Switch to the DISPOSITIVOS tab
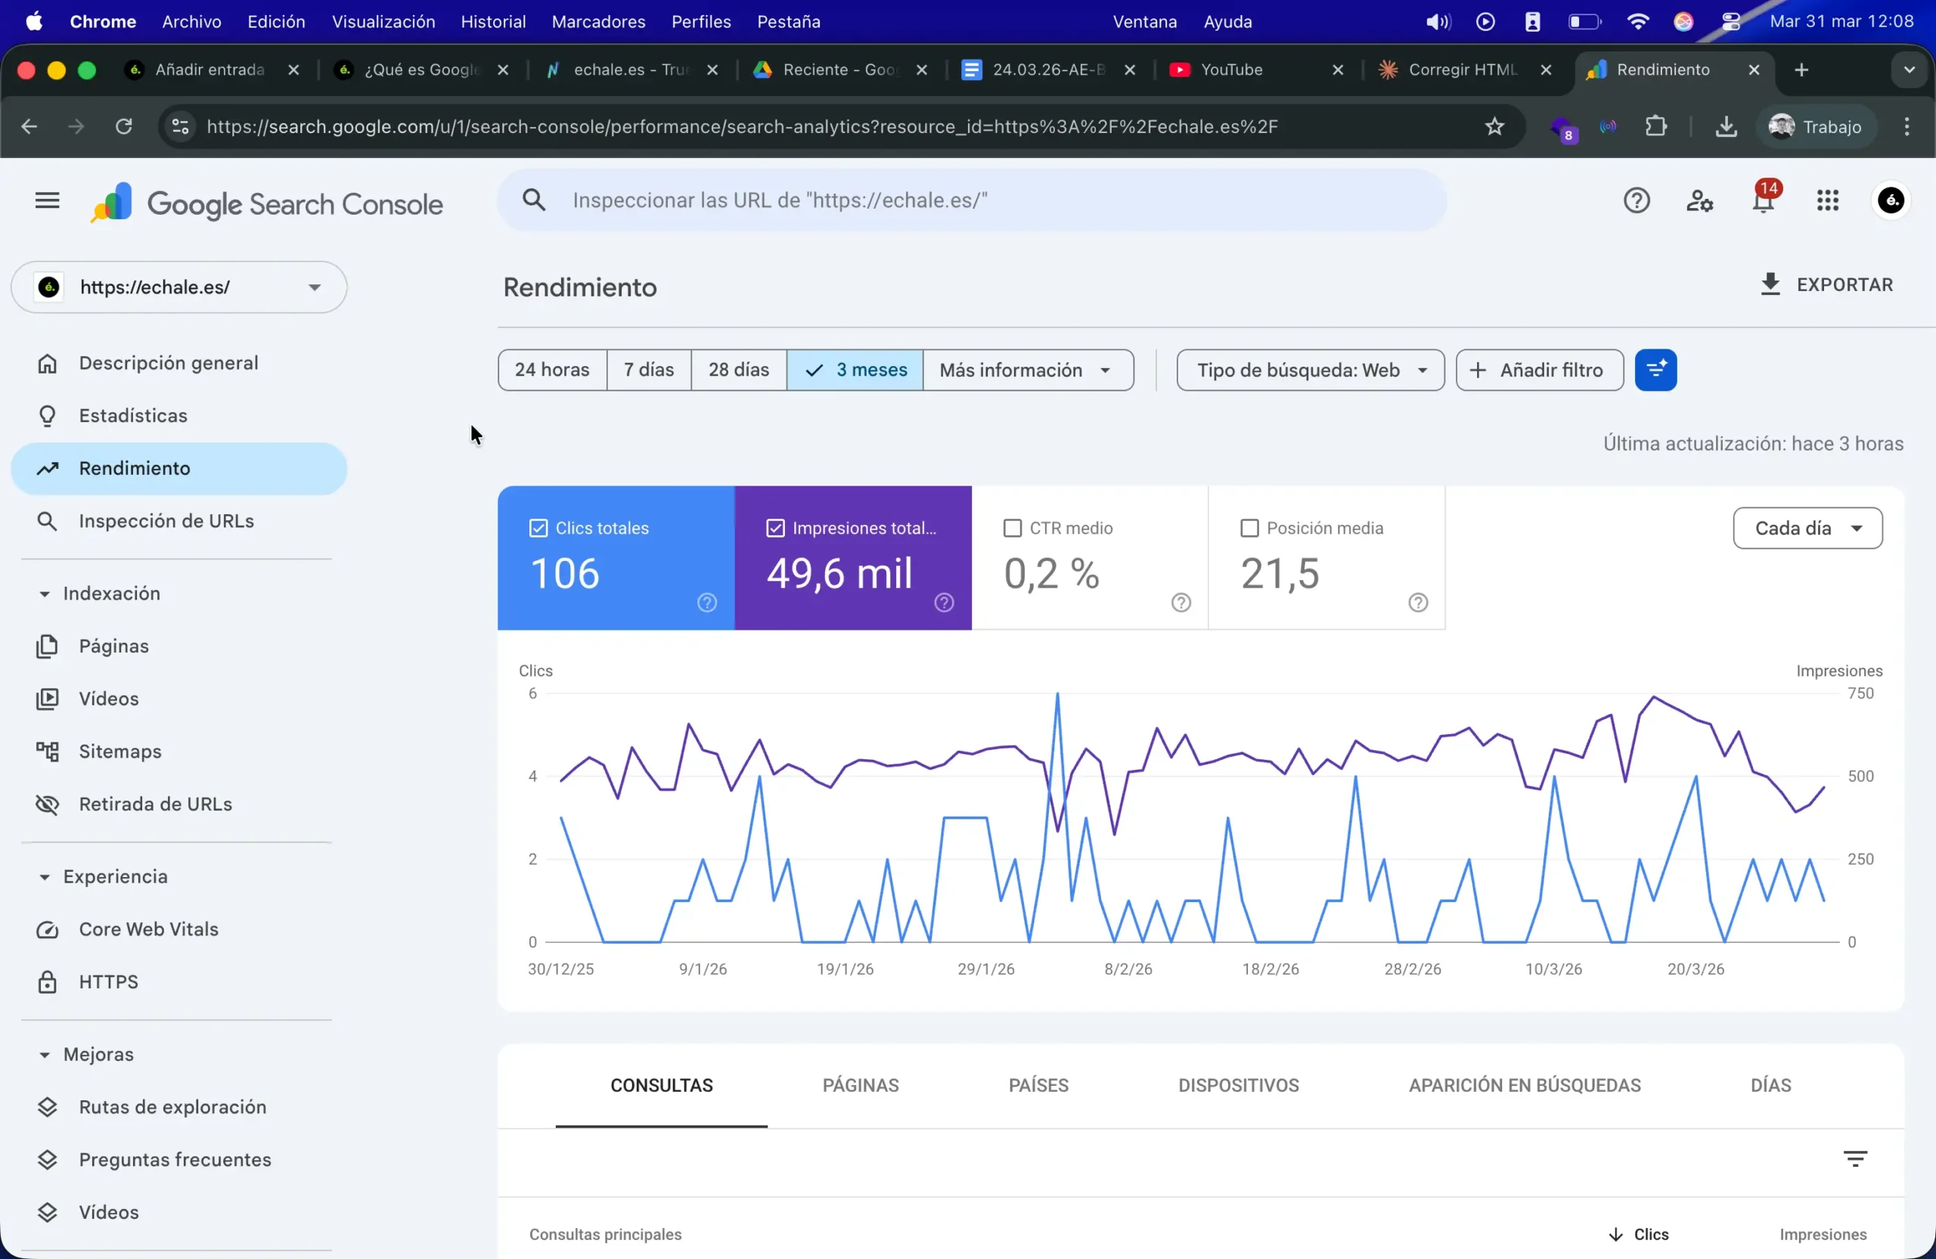The height and width of the screenshot is (1259, 1936). click(x=1237, y=1084)
